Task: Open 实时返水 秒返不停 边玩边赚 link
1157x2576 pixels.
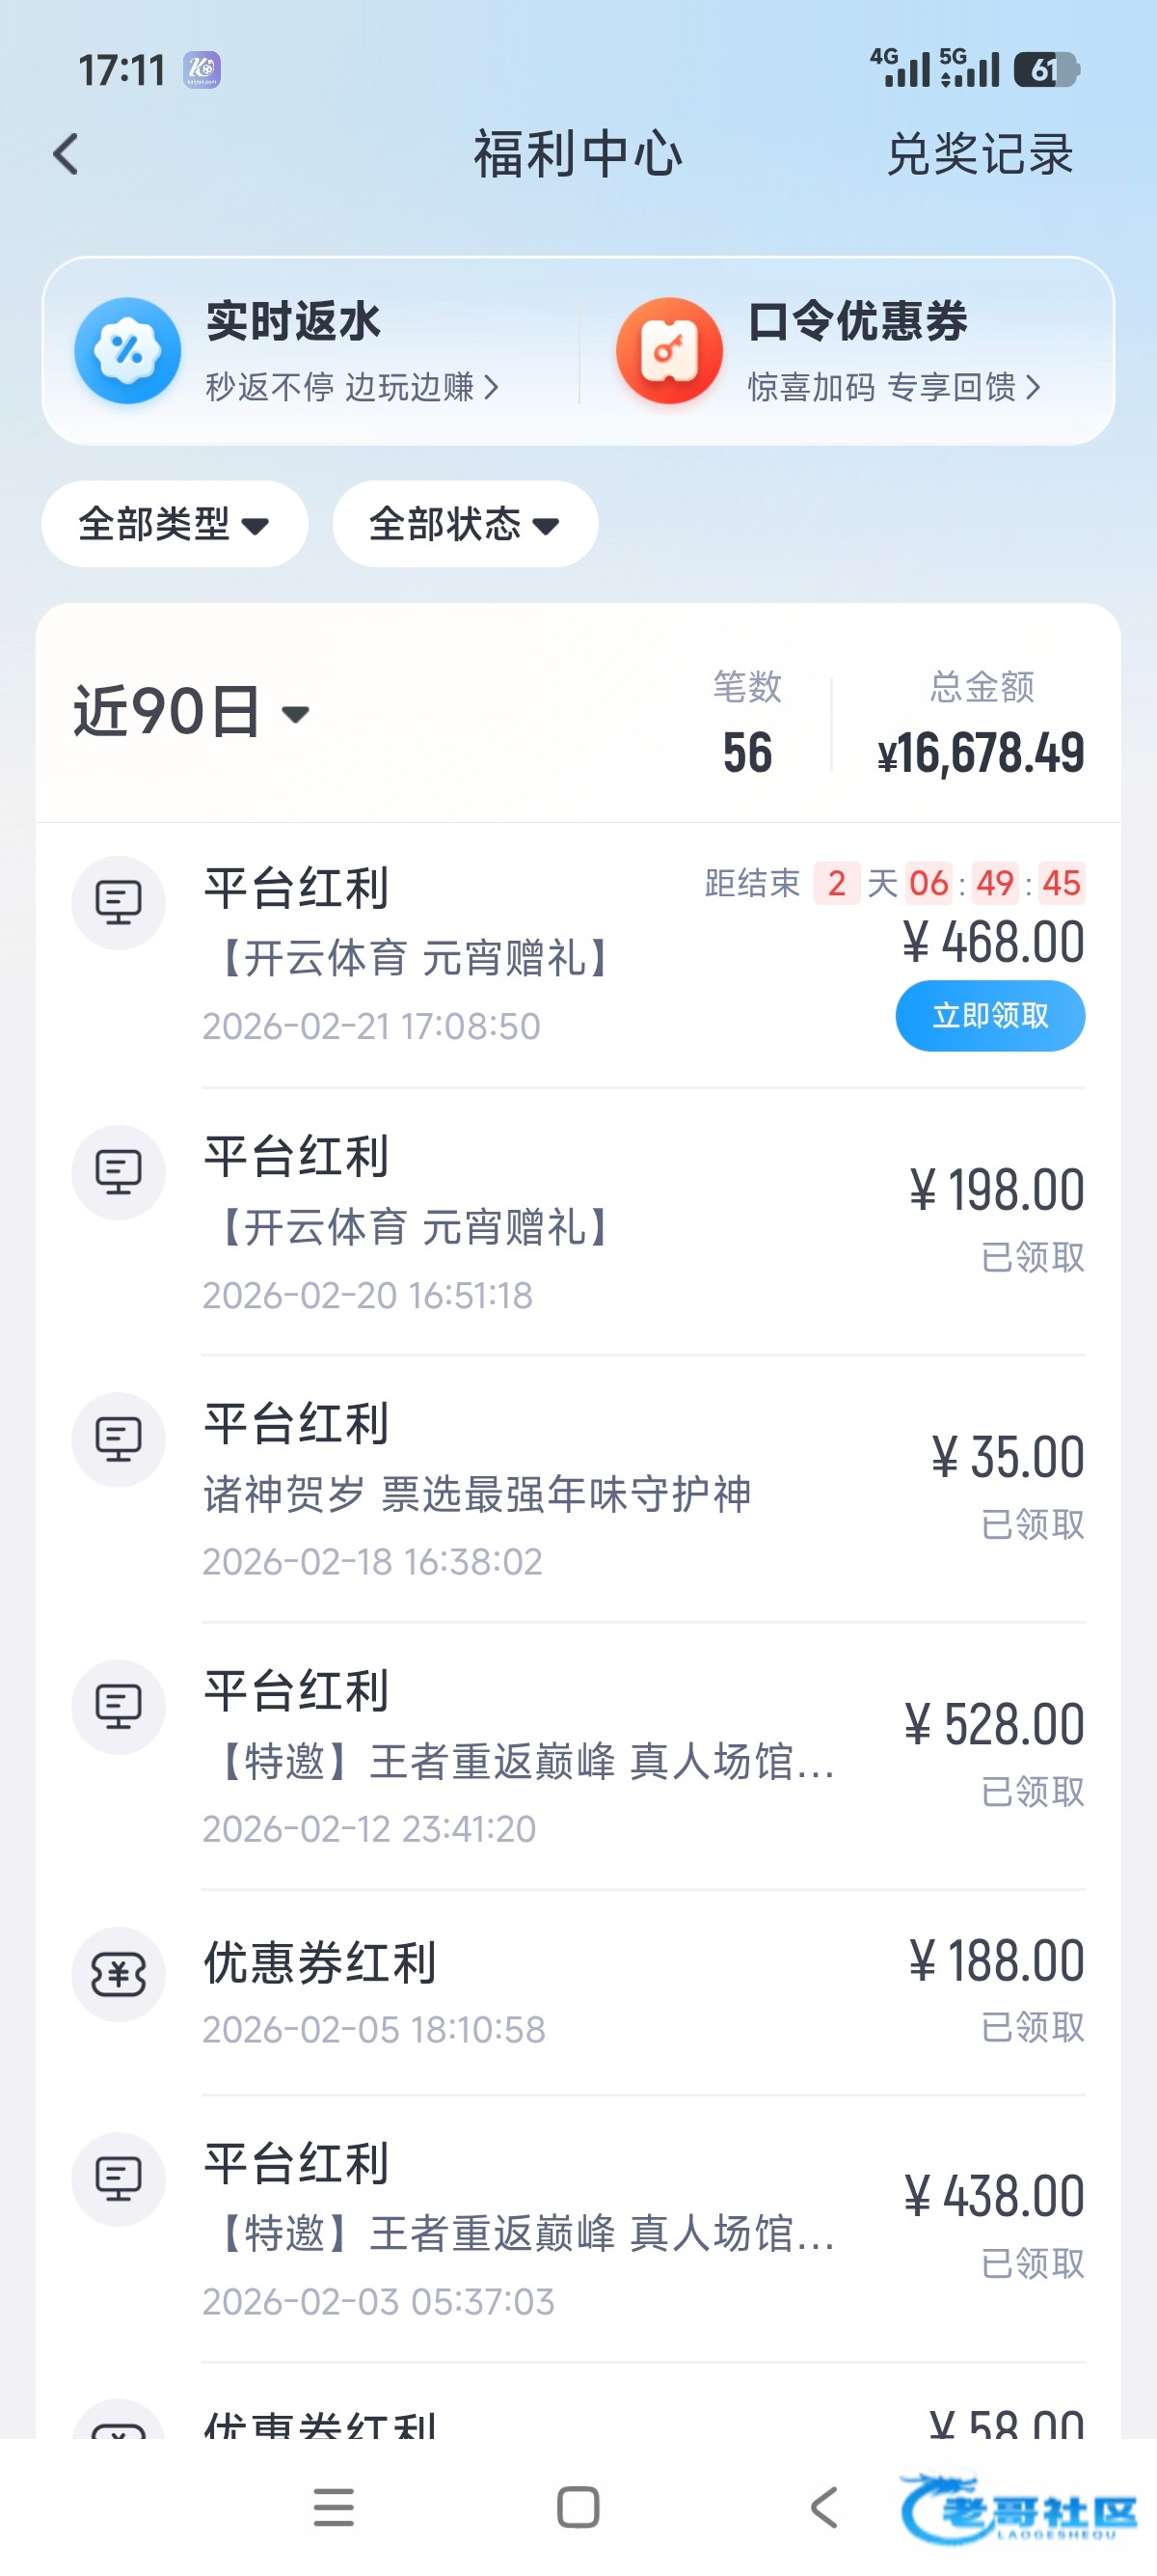Action: 351,387
